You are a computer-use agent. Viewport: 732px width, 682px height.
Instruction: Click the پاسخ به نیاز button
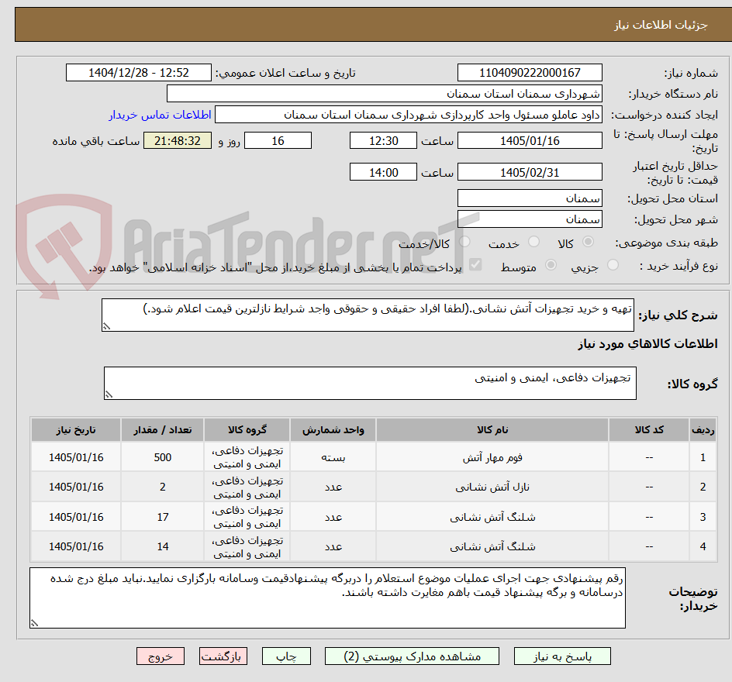pyautogui.click(x=562, y=656)
